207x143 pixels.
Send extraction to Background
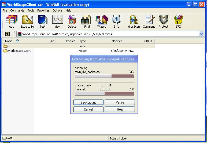(x=88, y=102)
